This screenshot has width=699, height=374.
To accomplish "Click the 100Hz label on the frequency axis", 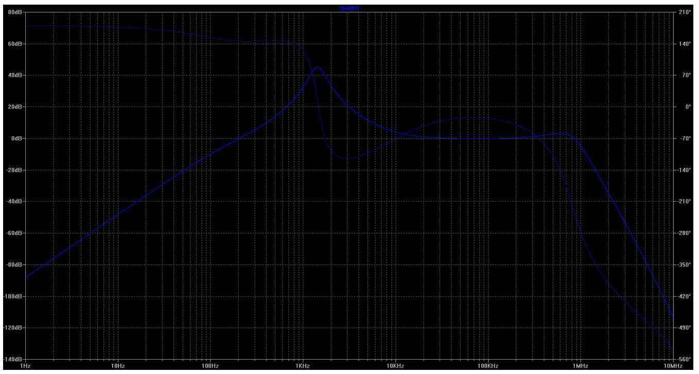I will 211,366.
